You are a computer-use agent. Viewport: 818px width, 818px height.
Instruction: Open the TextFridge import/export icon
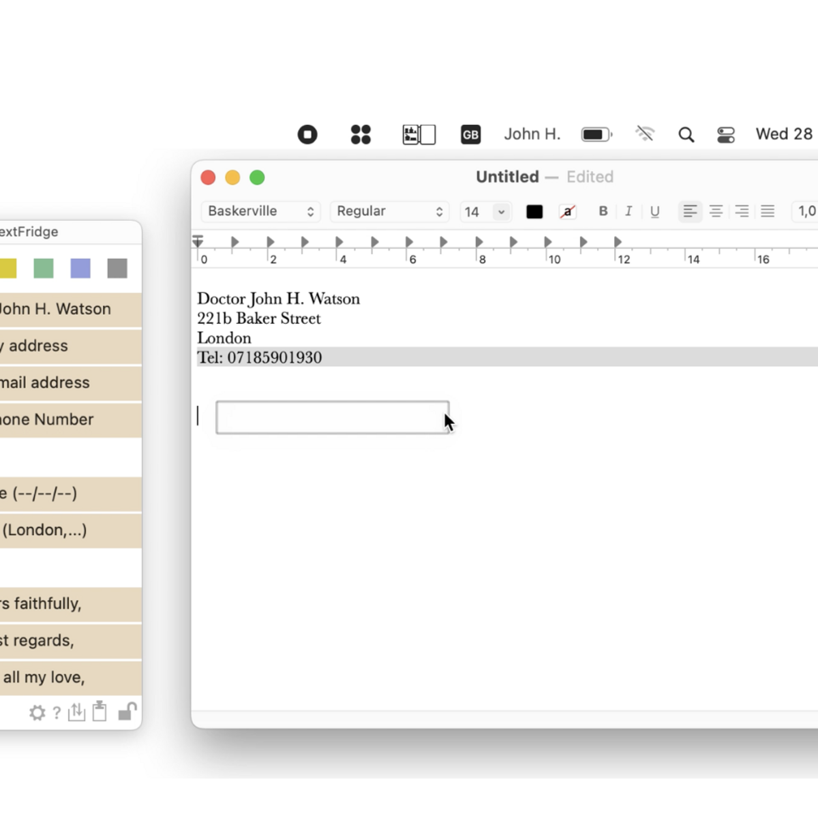click(76, 712)
